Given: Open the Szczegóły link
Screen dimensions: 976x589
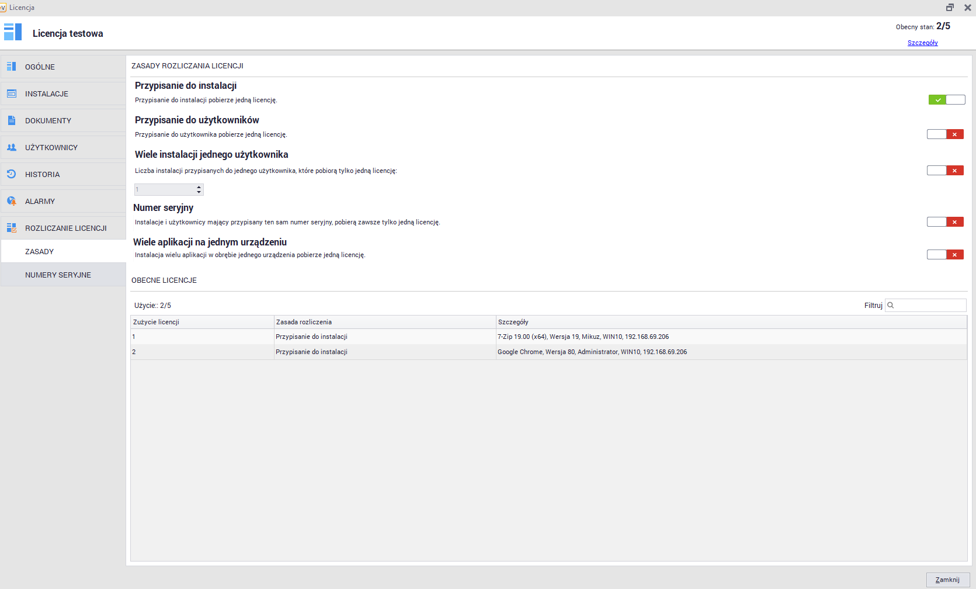Looking at the screenshot, I should point(922,43).
